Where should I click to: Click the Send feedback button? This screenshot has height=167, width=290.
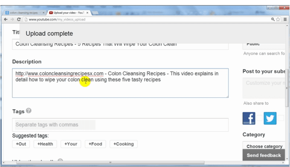coord(264,155)
